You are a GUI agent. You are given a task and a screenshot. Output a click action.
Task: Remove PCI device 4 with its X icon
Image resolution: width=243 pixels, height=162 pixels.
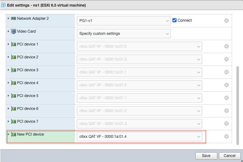(x=226, y=85)
